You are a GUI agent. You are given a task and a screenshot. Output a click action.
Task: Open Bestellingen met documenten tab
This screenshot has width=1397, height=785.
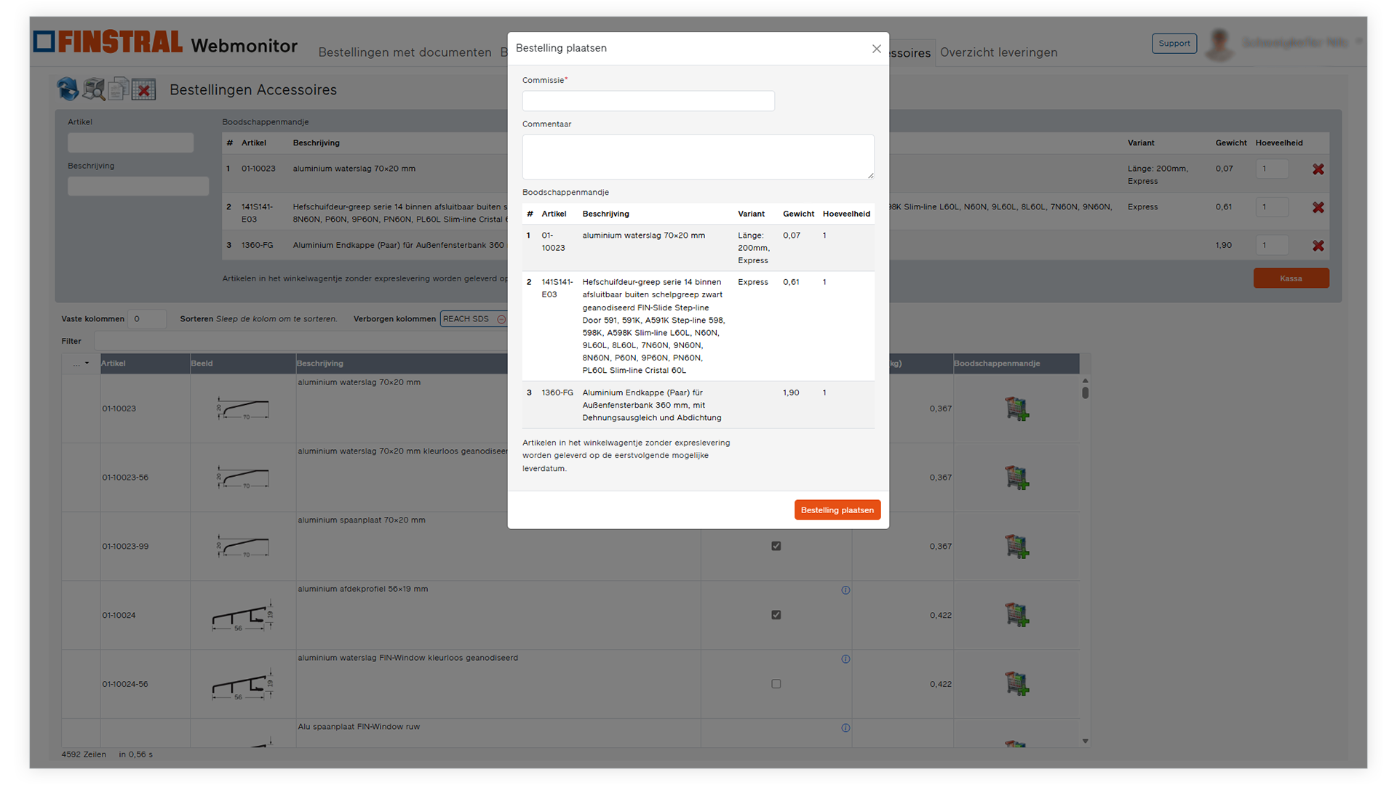405,52
